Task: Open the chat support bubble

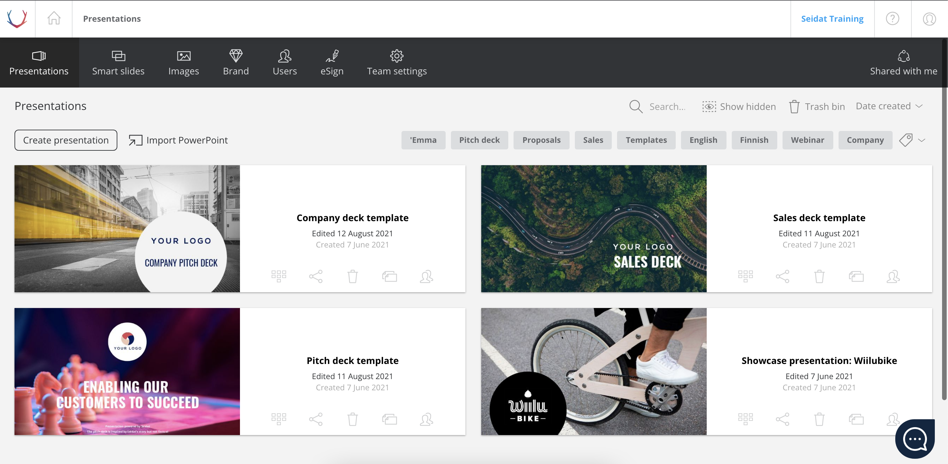Action: pos(915,439)
